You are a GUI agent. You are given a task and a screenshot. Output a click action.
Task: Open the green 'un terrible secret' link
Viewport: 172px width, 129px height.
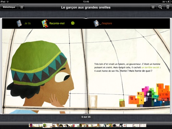click(150, 67)
